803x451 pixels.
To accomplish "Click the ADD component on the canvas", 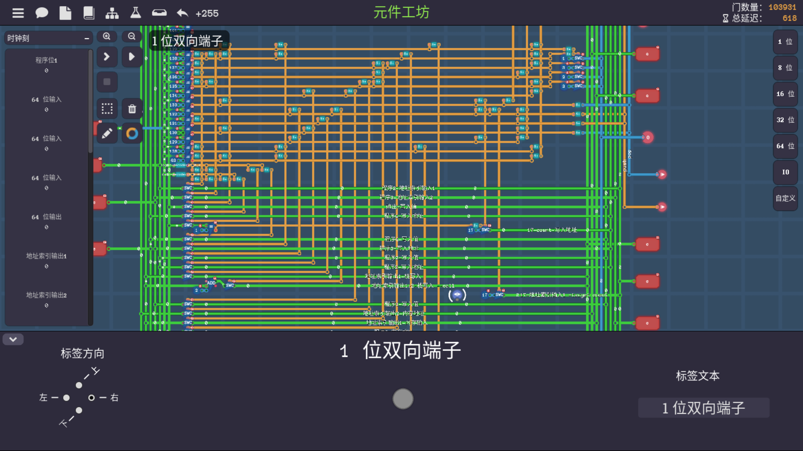I will [x=212, y=283].
